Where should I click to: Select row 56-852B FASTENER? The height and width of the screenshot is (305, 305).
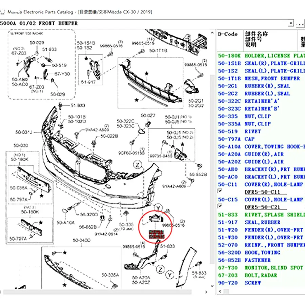pyautogui.click(x=261, y=260)
